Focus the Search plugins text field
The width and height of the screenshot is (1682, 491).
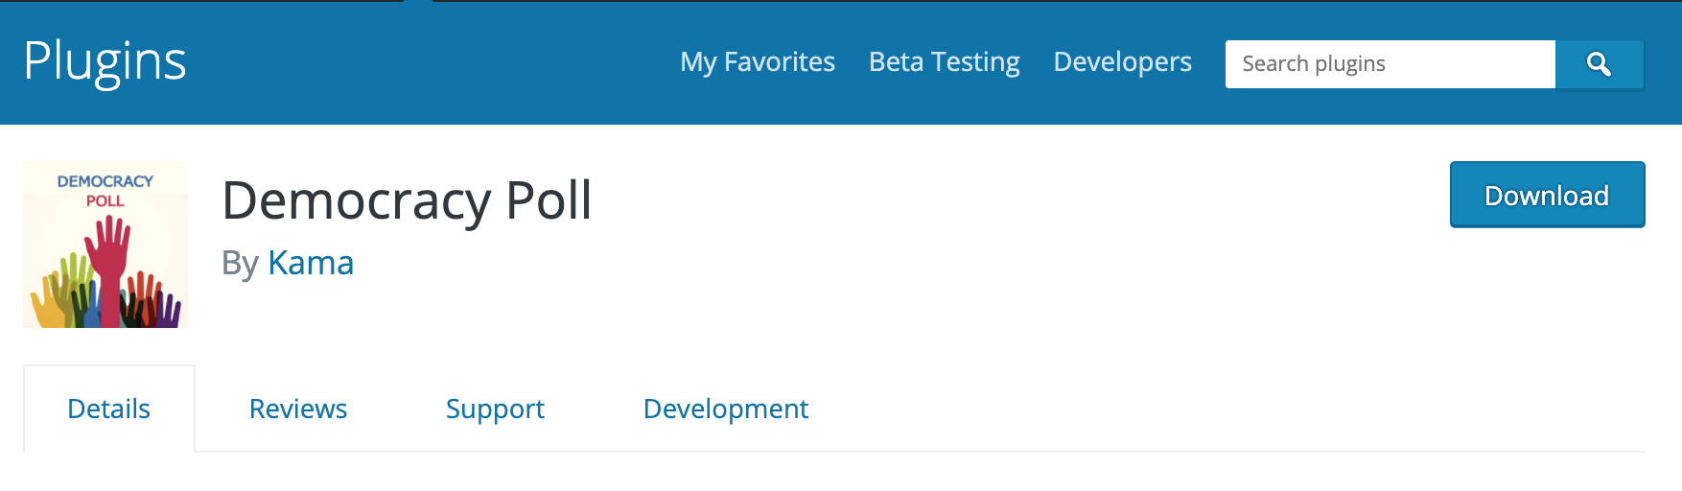pyautogui.click(x=1390, y=64)
